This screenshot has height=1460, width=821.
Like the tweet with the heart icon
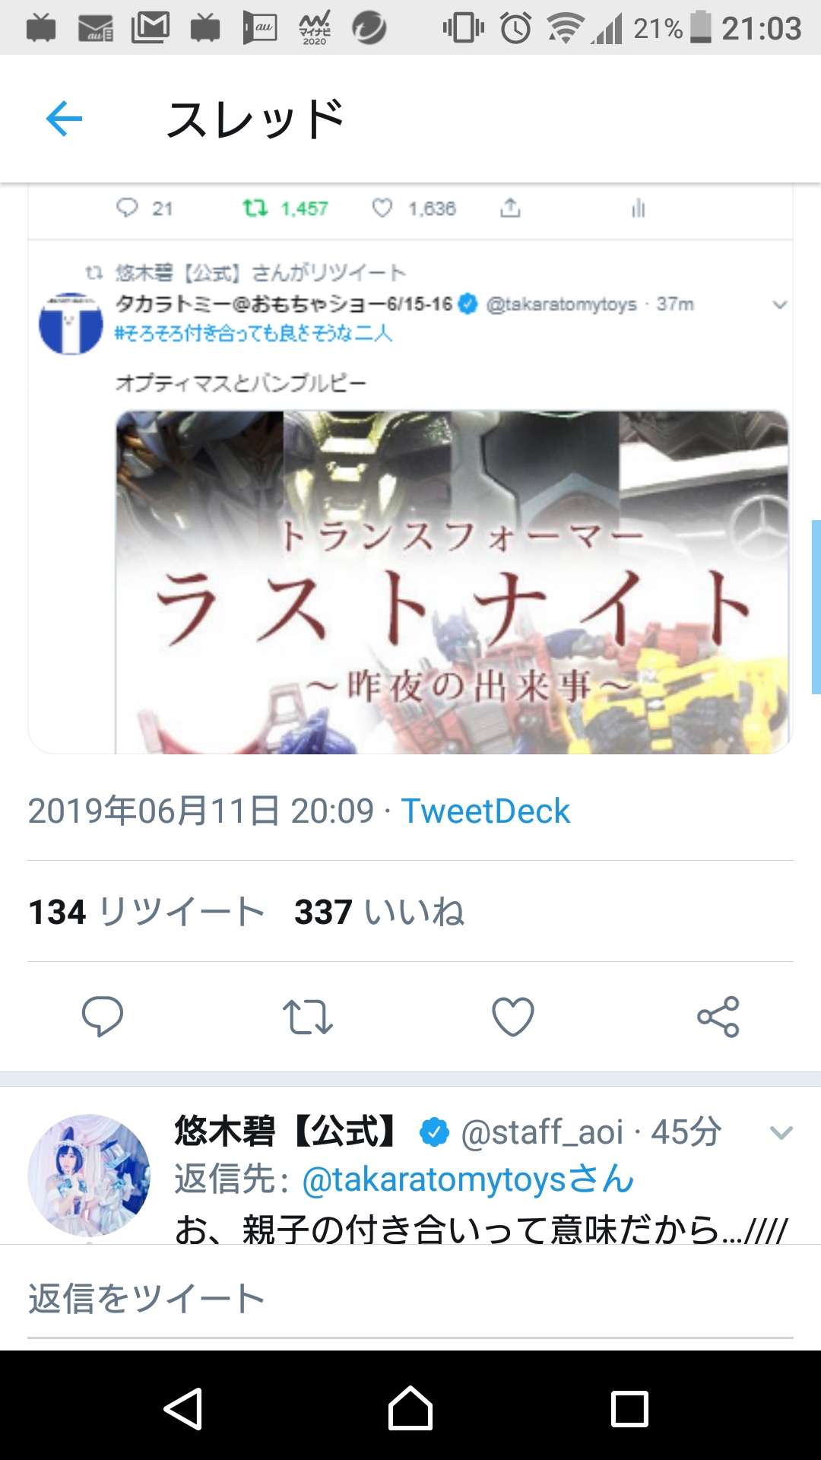(x=513, y=1017)
